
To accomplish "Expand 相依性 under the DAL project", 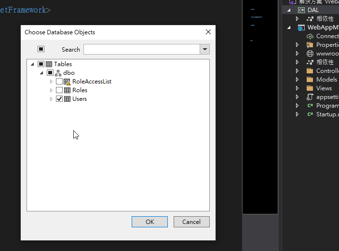I will pyautogui.click(x=297, y=19).
